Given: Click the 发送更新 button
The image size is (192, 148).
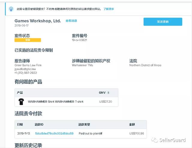Looking at the screenshot, I should [163, 22].
